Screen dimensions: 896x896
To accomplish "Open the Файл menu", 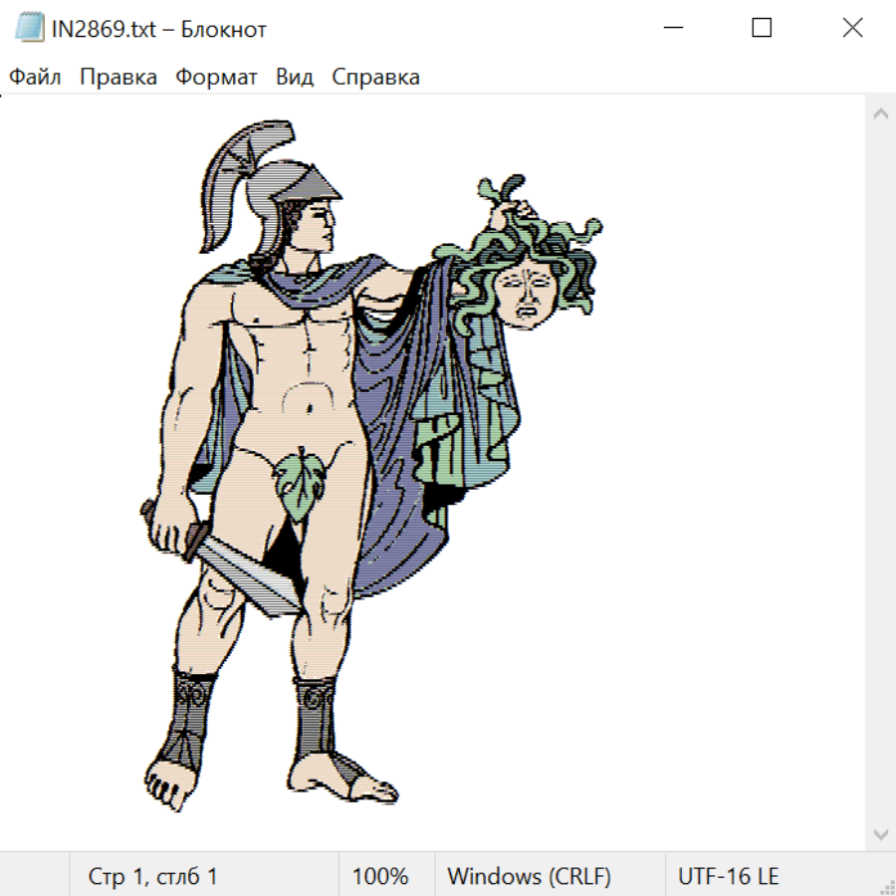I will click(x=36, y=78).
